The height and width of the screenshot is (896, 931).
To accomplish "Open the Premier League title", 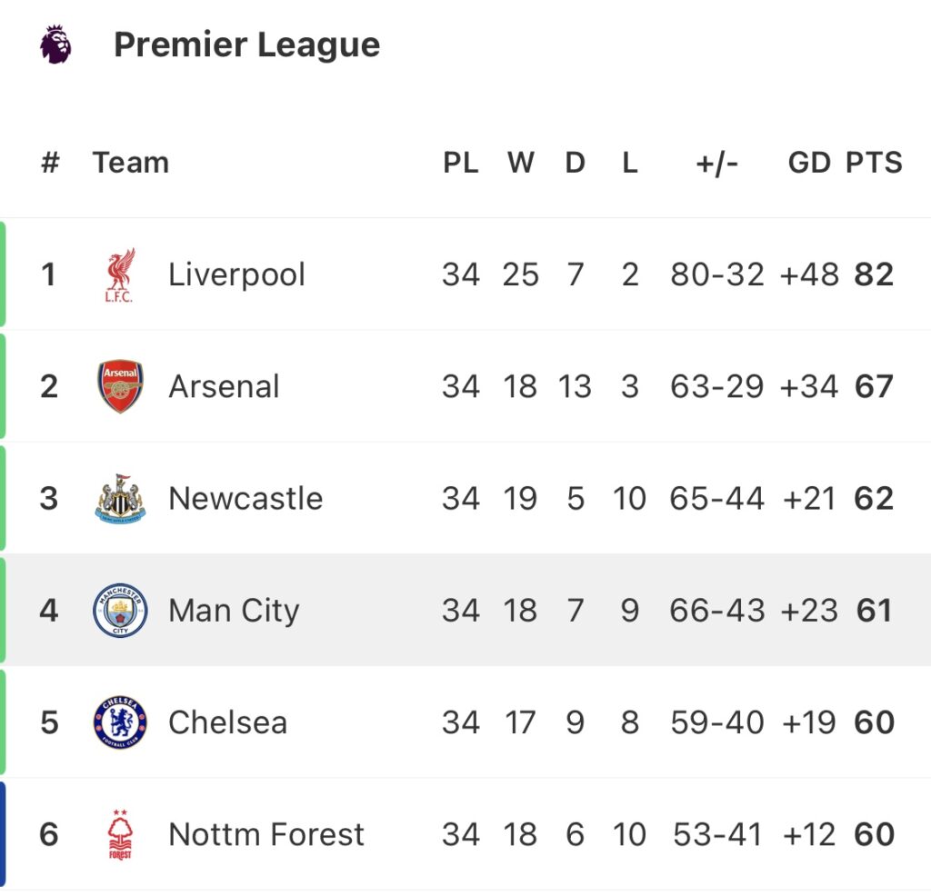I will pos(247,45).
